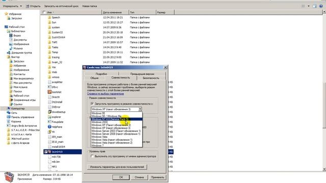Enable the run as administrator checkbox
326x183 pixels.
(x=92, y=156)
